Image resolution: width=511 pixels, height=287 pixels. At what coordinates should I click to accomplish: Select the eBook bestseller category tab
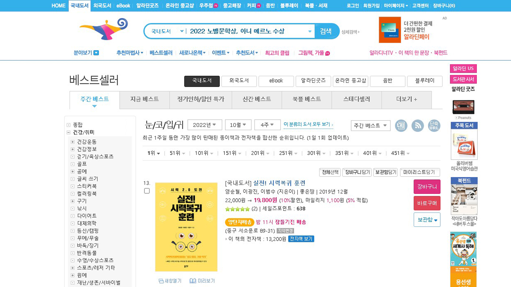[x=276, y=81]
